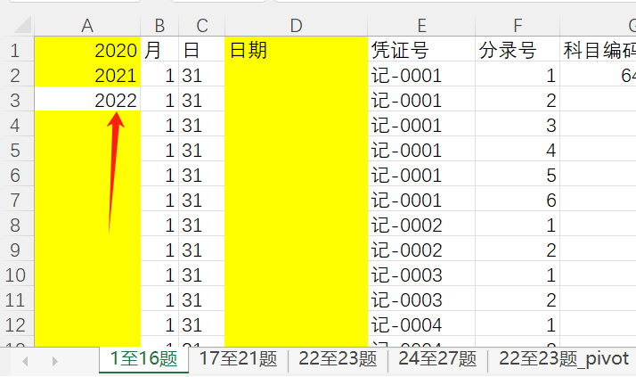Image resolution: width=636 pixels, height=377 pixels.
Task: Select row 10 header
Action: [17, 274]
